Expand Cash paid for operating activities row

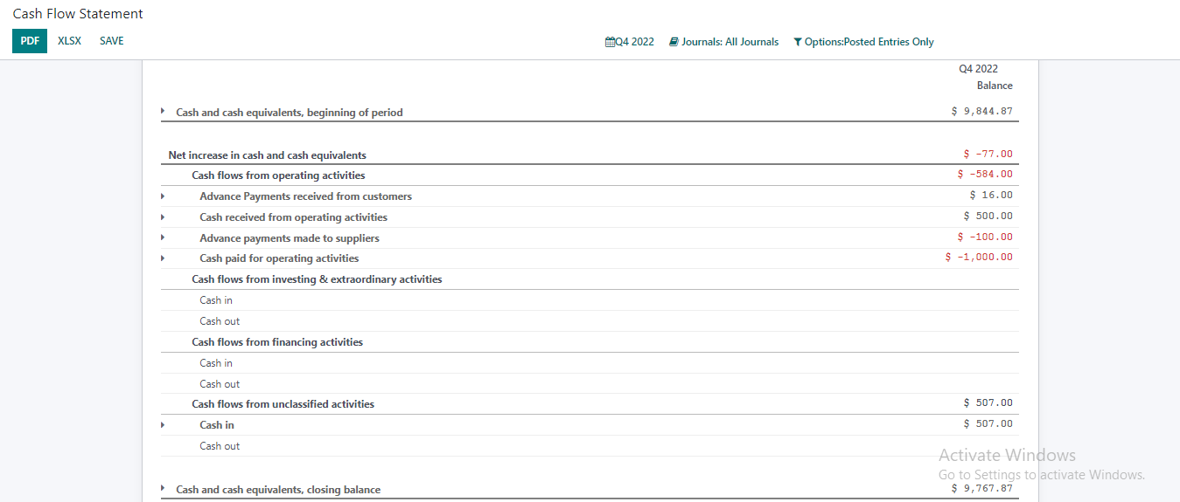pyautogui.click(x=163, y=258)
